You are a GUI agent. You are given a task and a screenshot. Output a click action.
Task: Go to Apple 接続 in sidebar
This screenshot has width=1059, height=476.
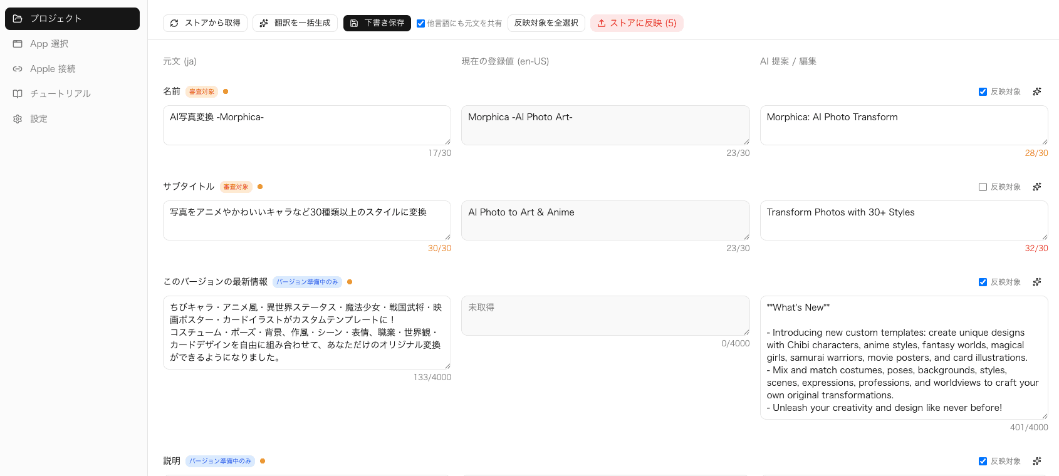click(72, 69)
